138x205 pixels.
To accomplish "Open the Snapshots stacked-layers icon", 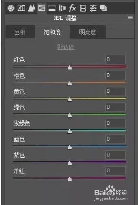I will click(x=103, y=8).
